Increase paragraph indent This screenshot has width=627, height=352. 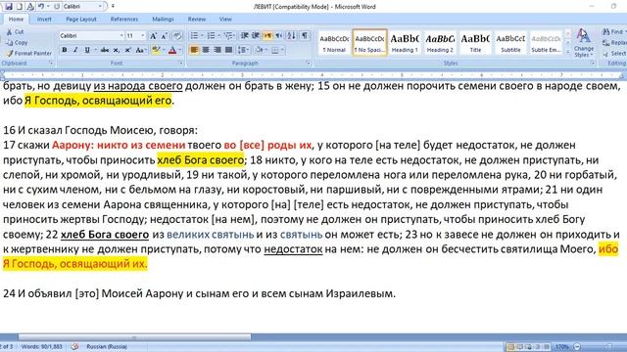256,36
